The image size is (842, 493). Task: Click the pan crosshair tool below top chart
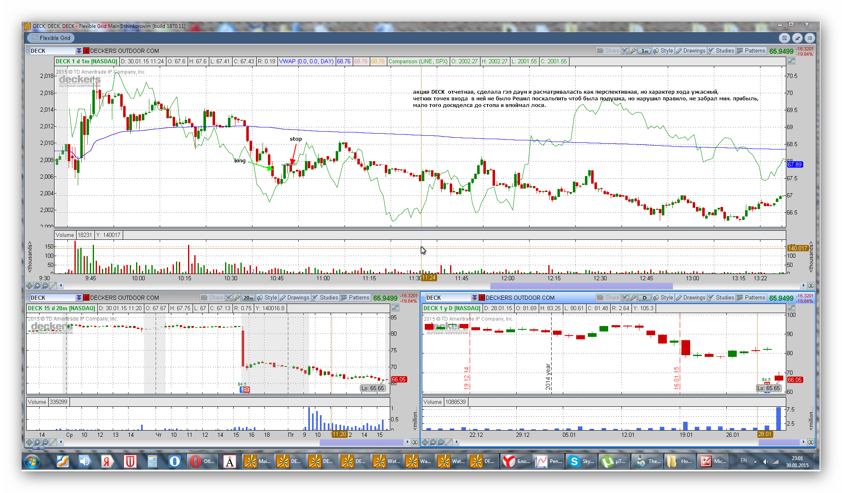pos(29,286)
